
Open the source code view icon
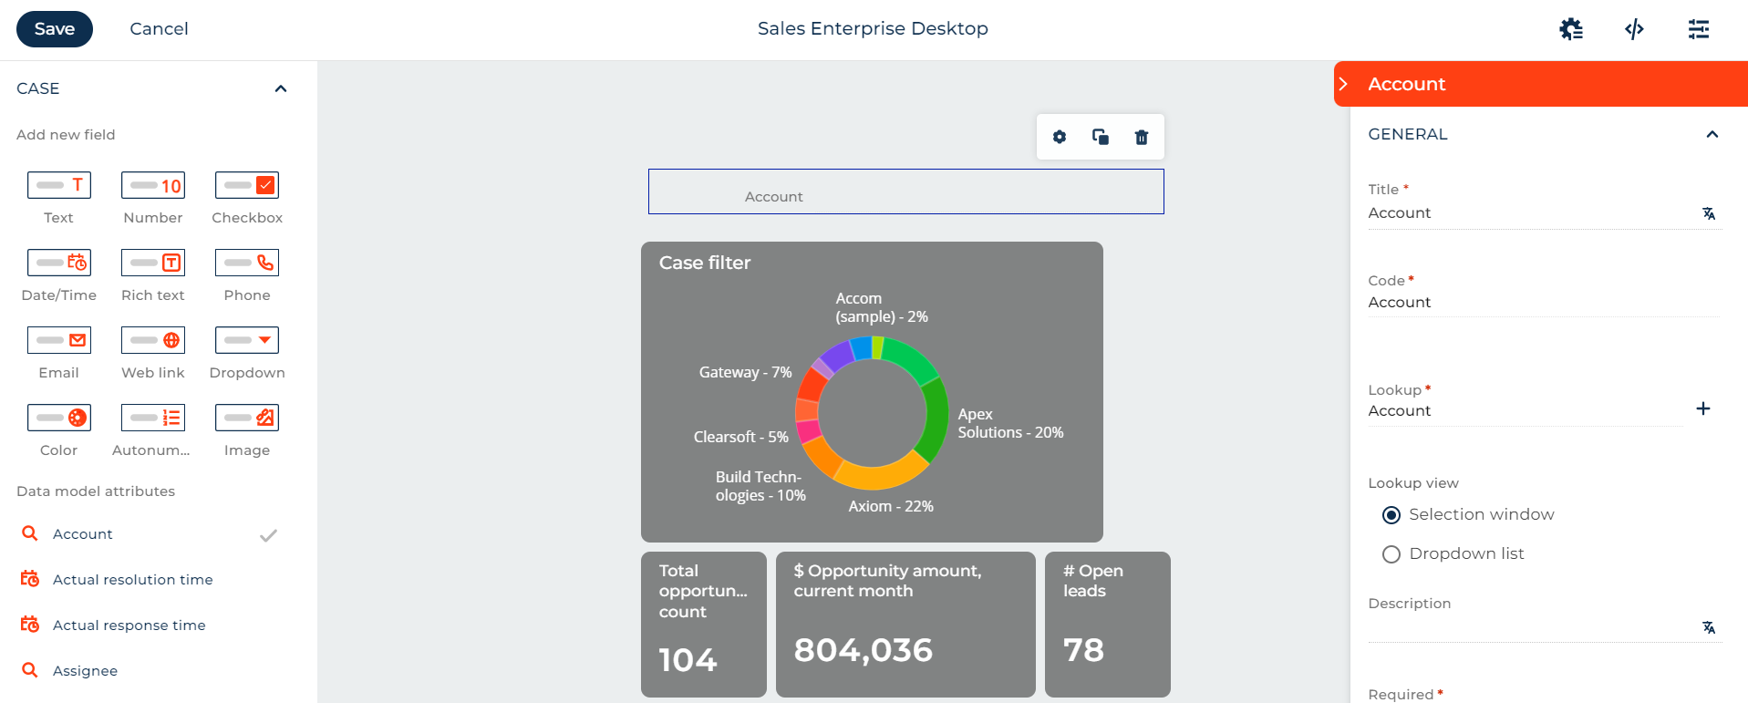(x=1634, y=29)
